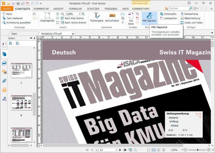Enable continuous page display mode
The height and width of the screenshot is (153, 215).
[x=153, y=150]
